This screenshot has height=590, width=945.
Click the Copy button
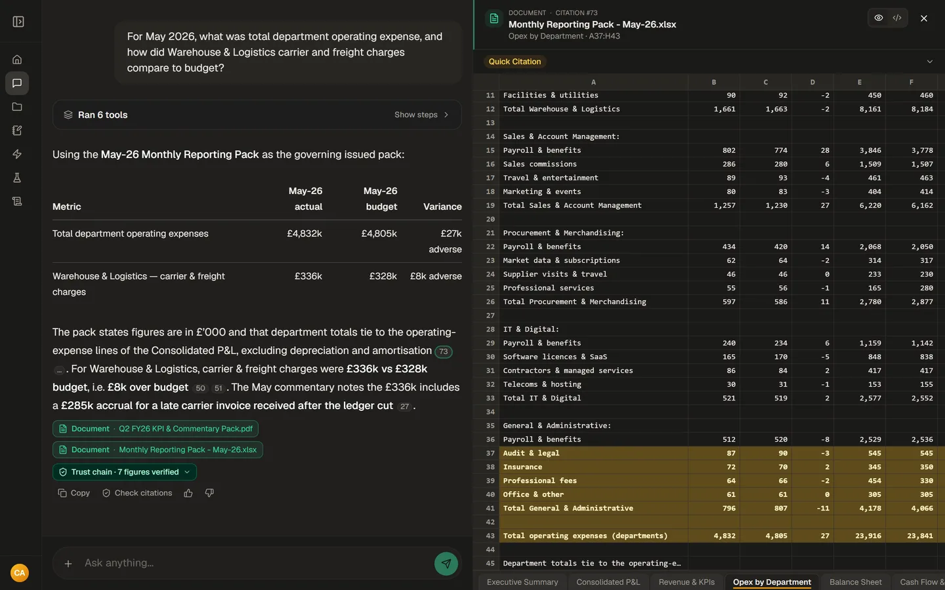pos(73,493)
